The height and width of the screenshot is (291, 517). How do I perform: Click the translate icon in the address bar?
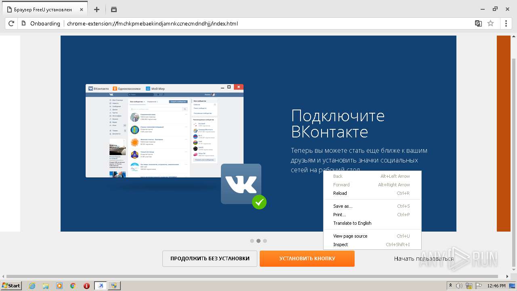tap(478, 23)
